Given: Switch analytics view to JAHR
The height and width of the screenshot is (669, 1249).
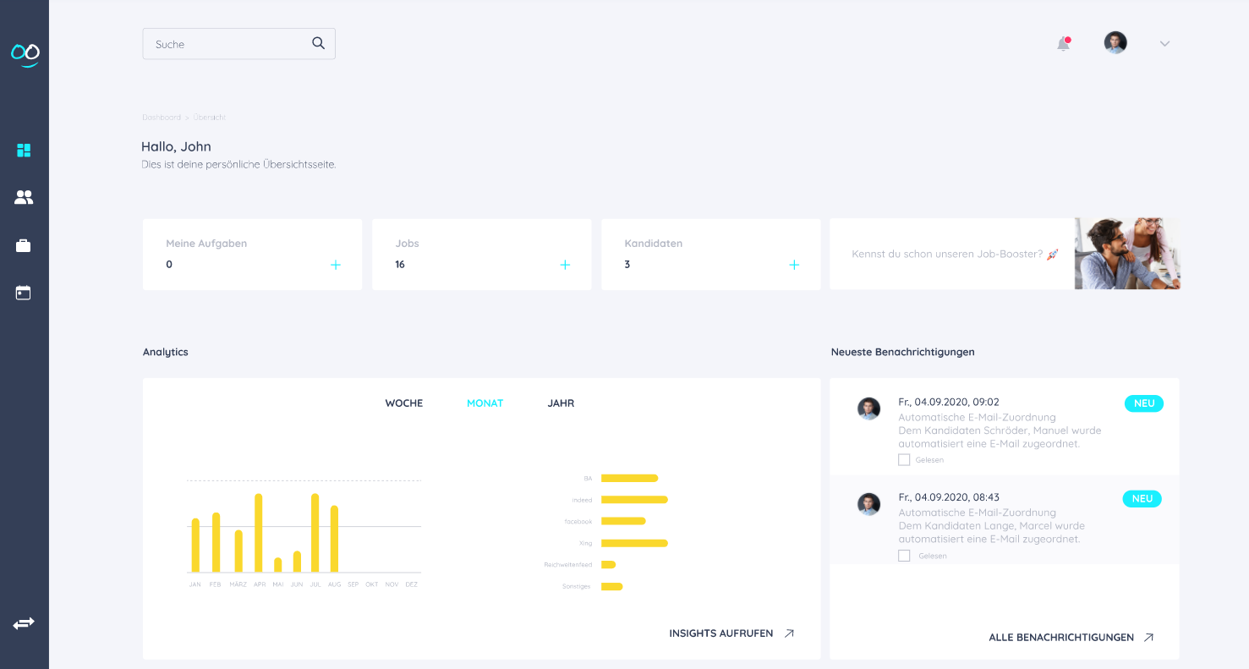Looking at the screenshot, I should click(x=560, y=403).
